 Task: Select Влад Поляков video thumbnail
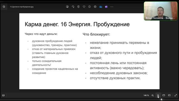point(161,11)
